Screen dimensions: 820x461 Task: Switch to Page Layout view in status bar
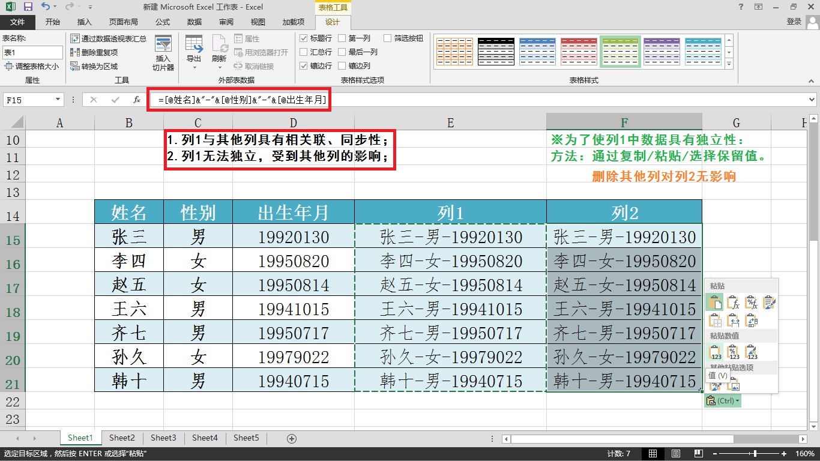[x=676, y=454]
